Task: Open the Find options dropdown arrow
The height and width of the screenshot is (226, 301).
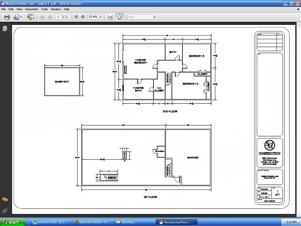Action: tap(154, 17)
